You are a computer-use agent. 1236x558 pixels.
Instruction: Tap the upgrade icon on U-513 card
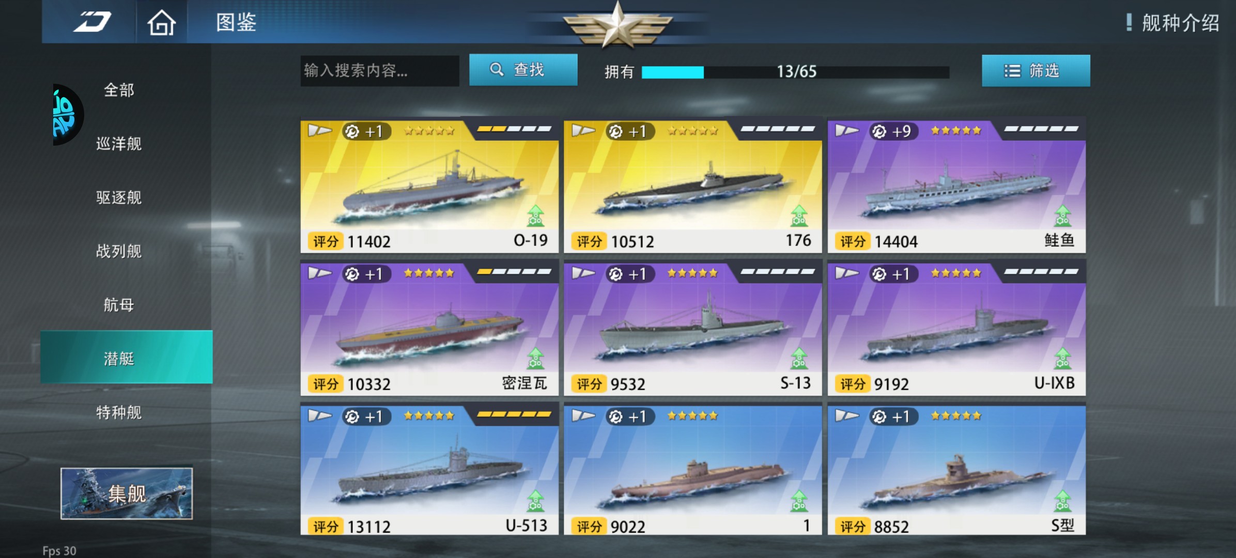535,501
